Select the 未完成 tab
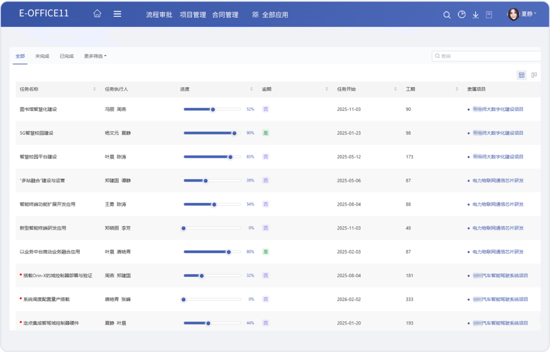 pyautogui.click(x=42, y=56)
